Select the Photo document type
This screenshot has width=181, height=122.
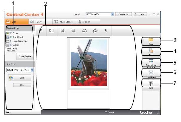(11, 34)
